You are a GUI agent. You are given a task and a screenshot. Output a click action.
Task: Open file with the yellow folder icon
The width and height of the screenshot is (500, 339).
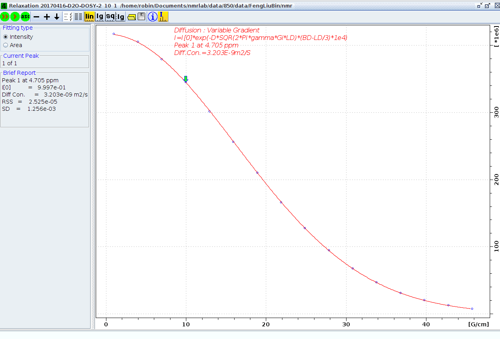pyautogui.click(x=131, y=17)
